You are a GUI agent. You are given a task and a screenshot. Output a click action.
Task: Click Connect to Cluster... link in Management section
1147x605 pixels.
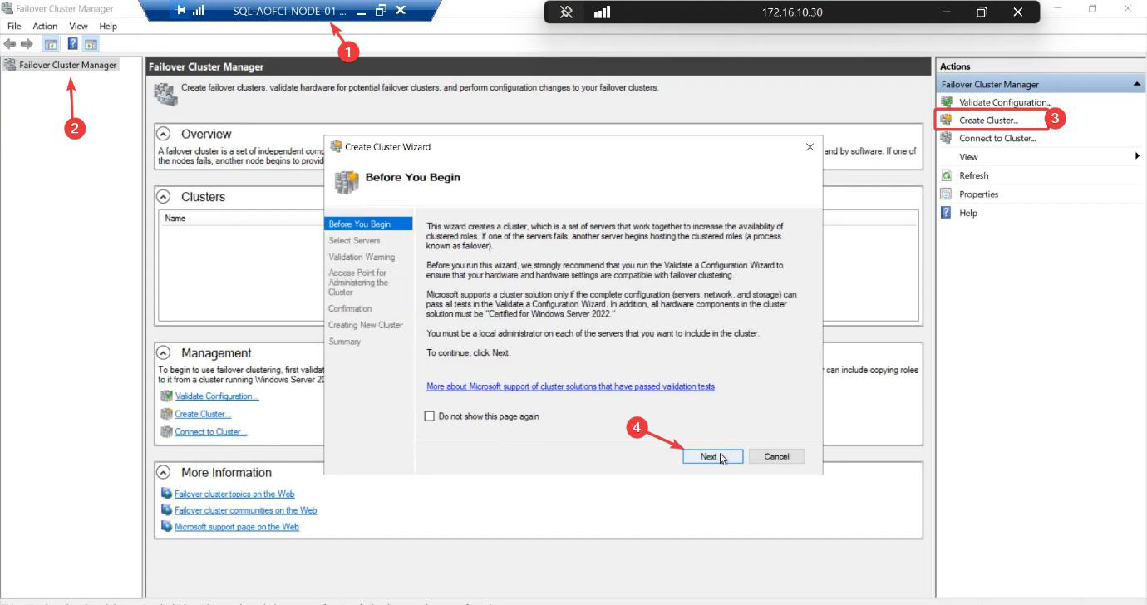point(211,432)
